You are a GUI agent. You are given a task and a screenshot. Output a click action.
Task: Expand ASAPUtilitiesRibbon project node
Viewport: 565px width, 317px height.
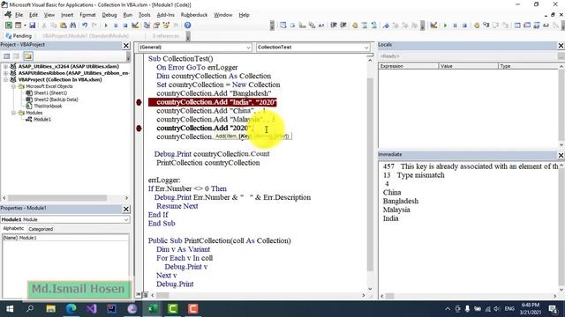pos(5,73)
